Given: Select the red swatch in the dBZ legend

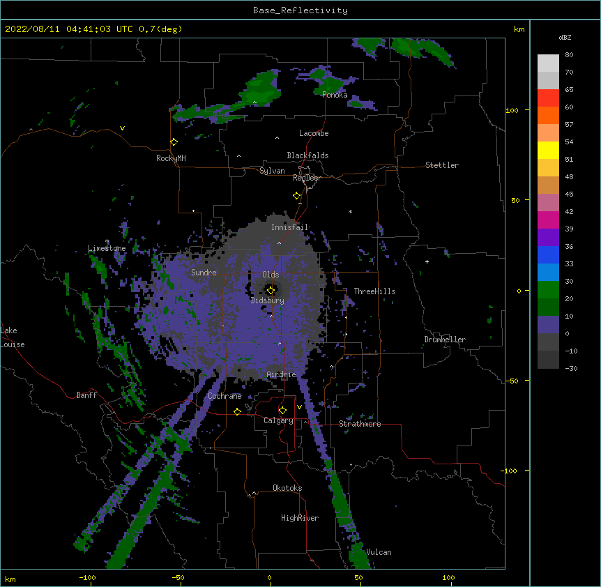Looking at the screenshot, I should click(x=548, y=98).
